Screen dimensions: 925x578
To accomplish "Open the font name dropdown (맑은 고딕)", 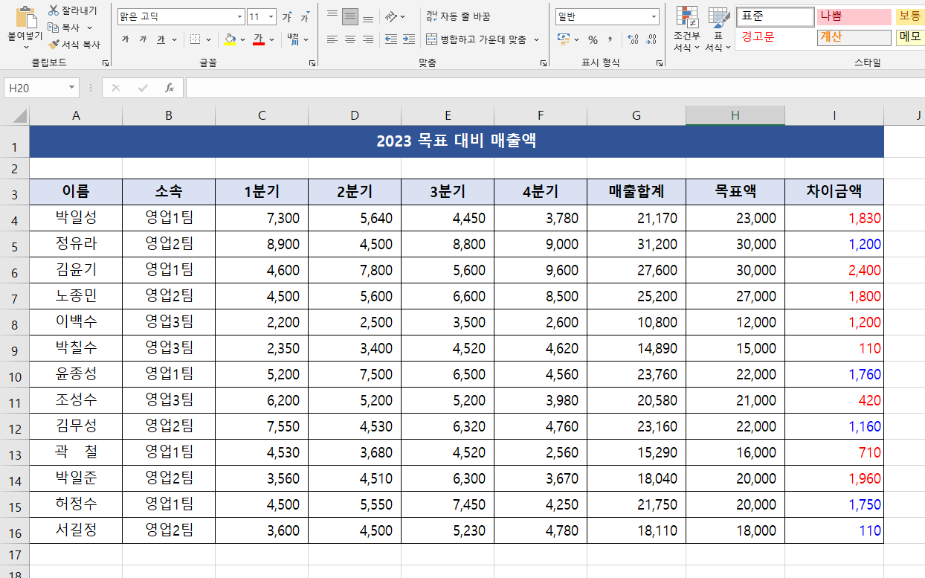I will [x=239, y=16].
